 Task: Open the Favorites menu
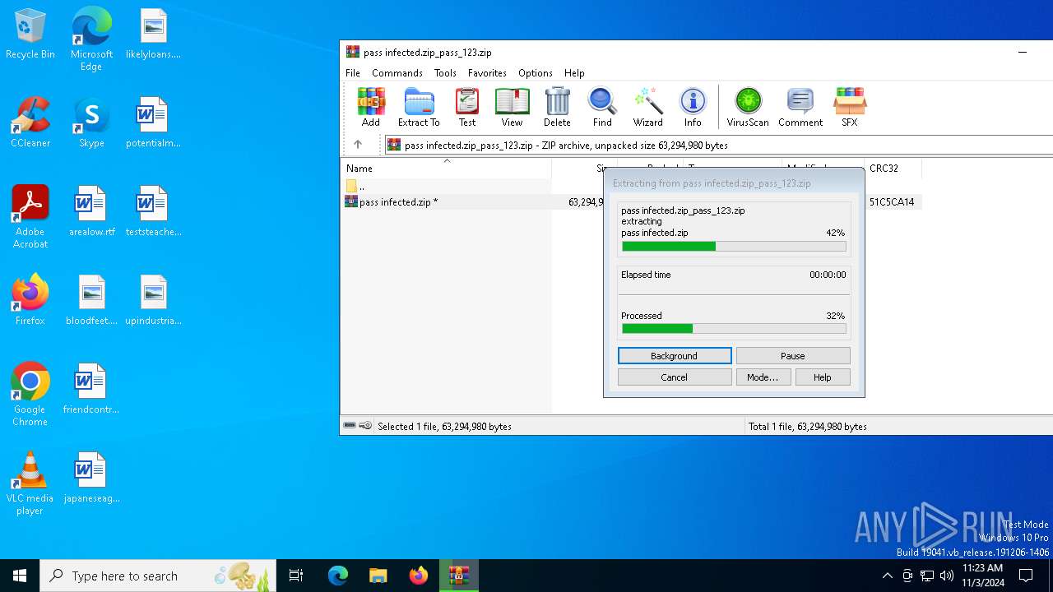[x=487, y=72]
